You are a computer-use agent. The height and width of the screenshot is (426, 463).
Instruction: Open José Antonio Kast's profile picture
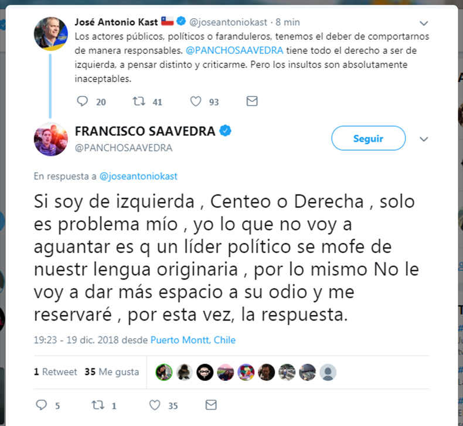point(51,33)
